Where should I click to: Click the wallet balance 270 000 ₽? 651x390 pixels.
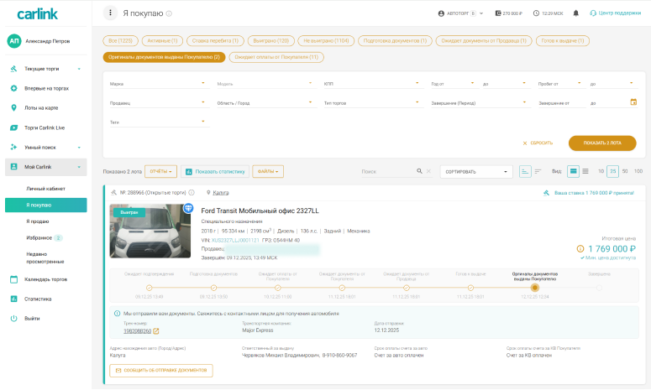coord(509,13)
